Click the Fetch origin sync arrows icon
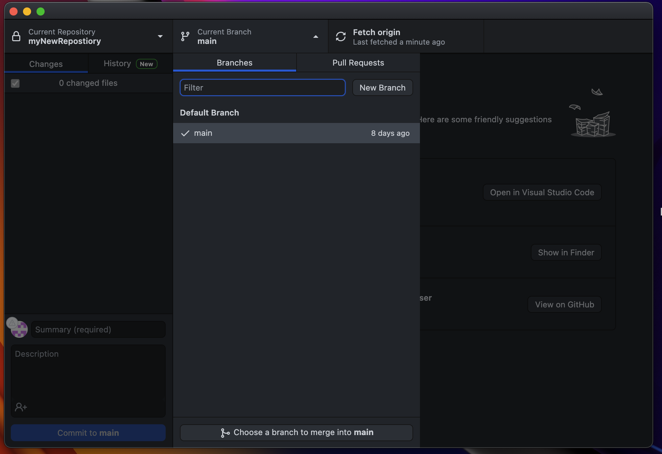This screenshot has width=662, height=454. (x=341, y=36)
